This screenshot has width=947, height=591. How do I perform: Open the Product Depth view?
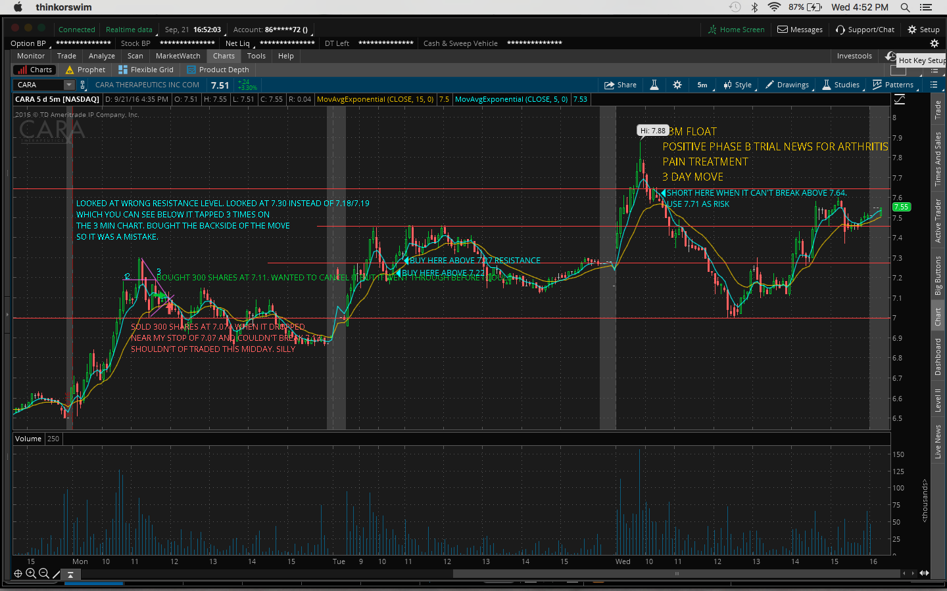[x=218, y=70]
